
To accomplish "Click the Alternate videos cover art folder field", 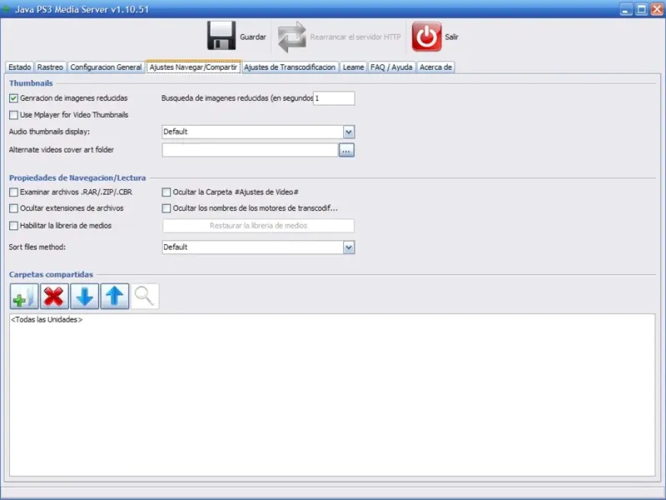I will coord(251,150).
